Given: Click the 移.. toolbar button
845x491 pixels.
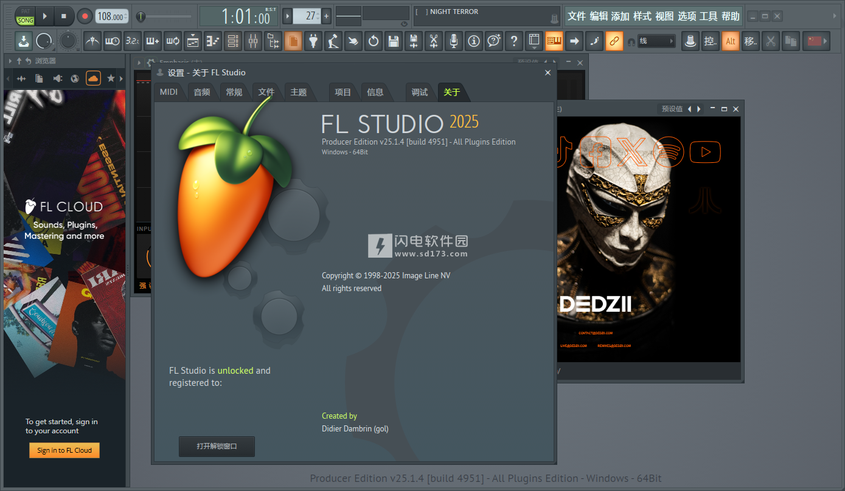Looking at the screenshot, I should [x=751, y=41].
